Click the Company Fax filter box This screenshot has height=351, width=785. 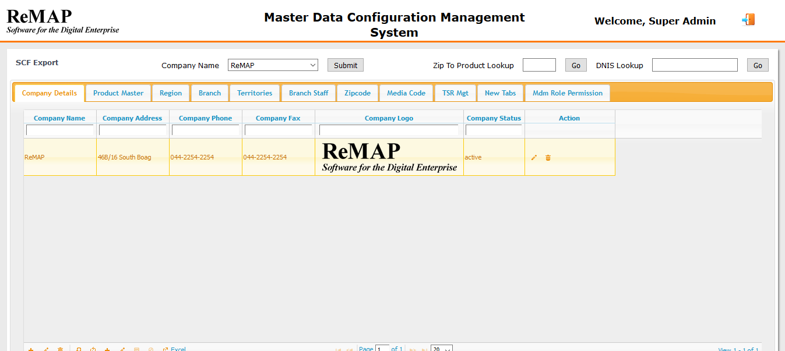[278, 130]
